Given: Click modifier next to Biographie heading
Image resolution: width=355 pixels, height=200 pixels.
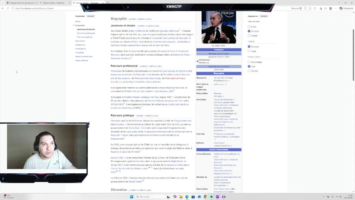Looking at the screenshot, I should [133, 19].
